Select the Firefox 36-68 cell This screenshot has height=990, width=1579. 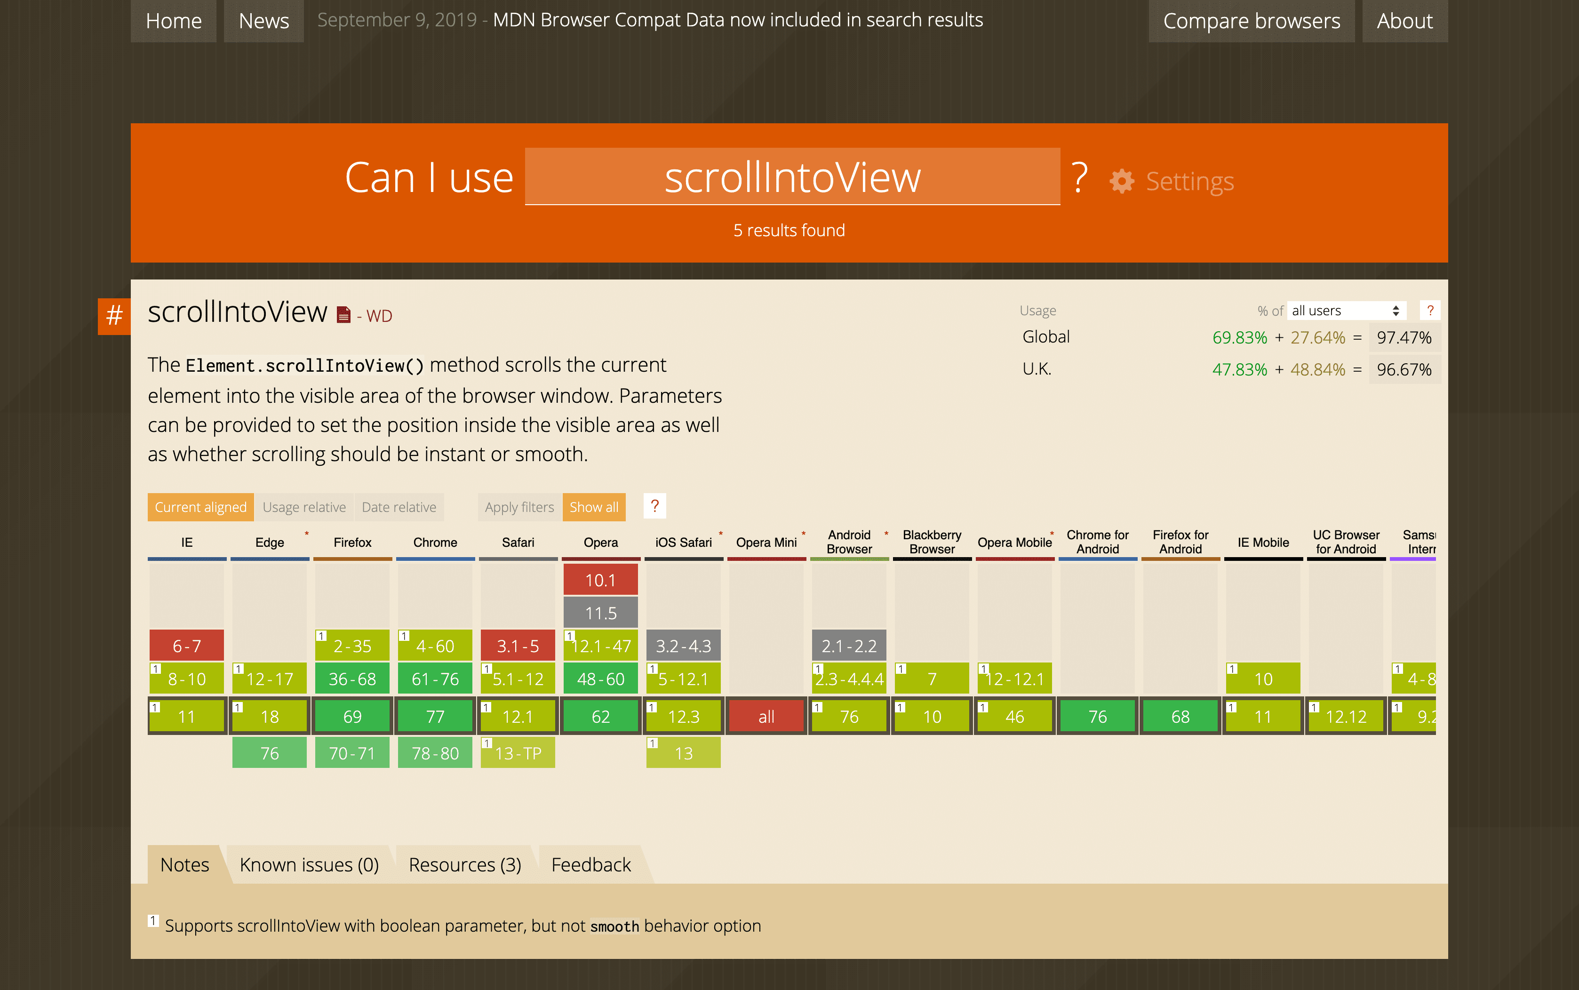pos(352,679)
